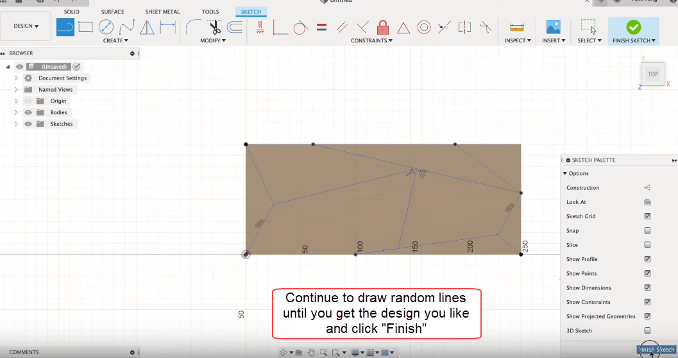Toggle visibility of Bodies folder

[28, 112]
